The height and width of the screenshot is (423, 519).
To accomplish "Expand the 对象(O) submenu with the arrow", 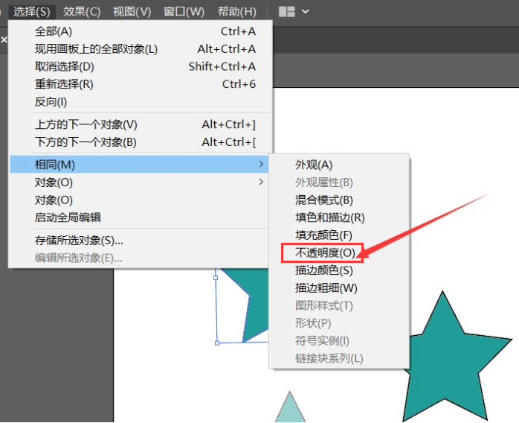I will [x=140, y=182].
